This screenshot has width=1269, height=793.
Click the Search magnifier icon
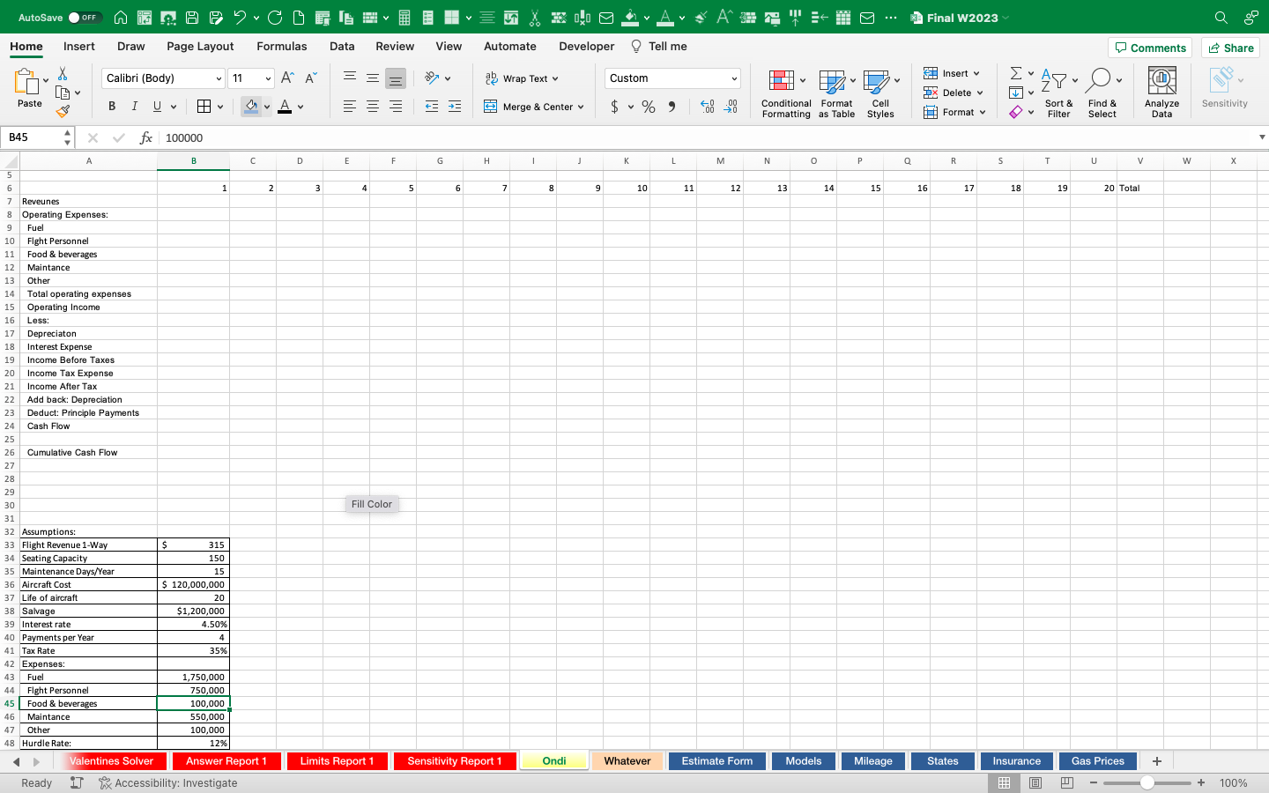click(1221, 18)
